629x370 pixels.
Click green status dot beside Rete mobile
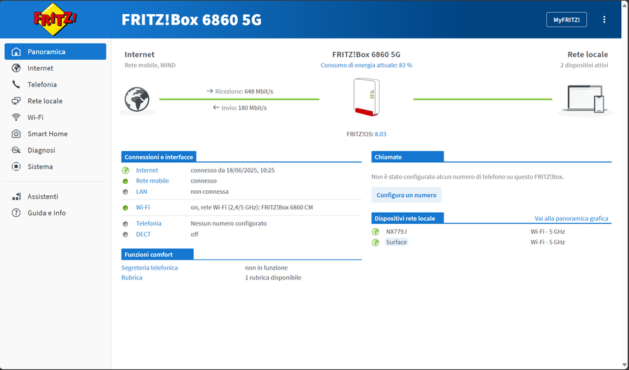pos(126,181)
